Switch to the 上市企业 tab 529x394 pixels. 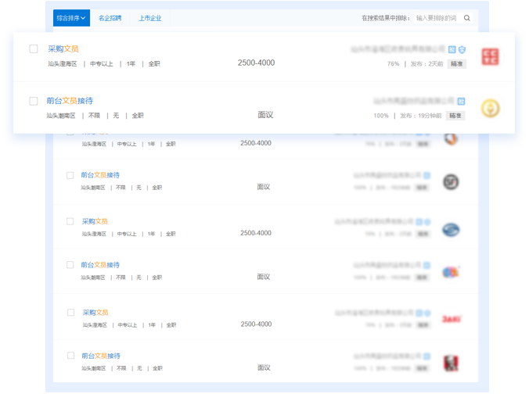click(x=149, y=18)
